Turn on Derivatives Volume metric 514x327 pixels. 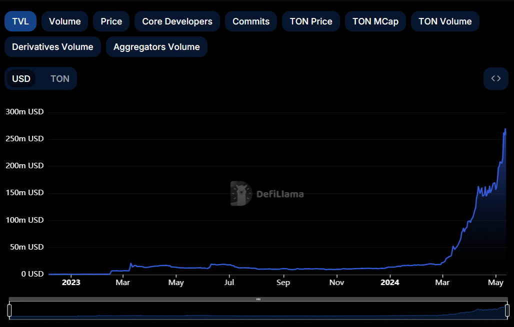click(x=52, y=47)
